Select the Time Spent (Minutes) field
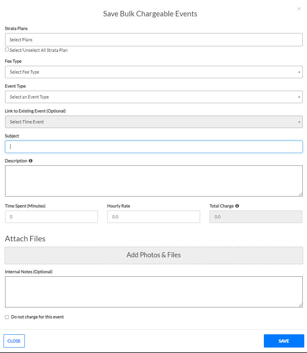This screenshot has height=353, width=307. point(51,217)
